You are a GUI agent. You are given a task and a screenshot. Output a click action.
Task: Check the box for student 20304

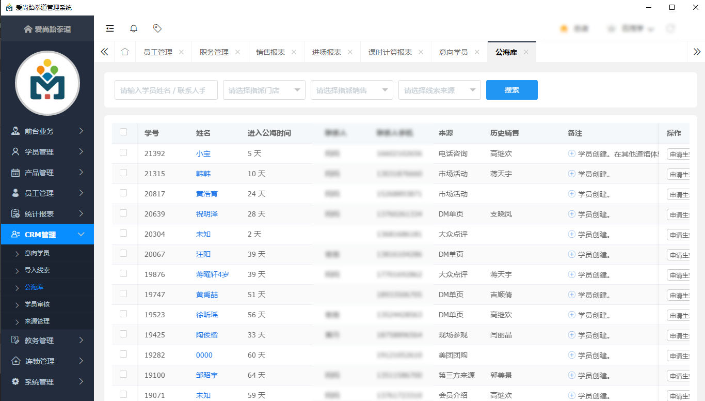123,233
